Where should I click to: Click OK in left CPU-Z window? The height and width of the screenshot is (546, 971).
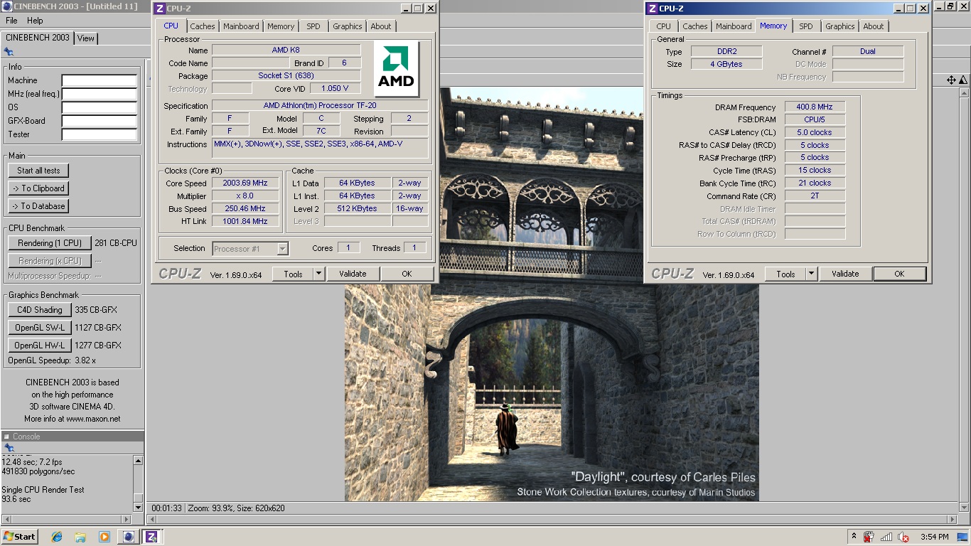(x=407, y=274)
